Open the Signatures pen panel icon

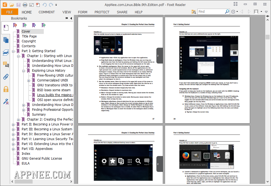coord(6,102)
